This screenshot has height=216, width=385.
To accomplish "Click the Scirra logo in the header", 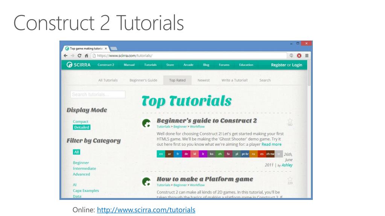I will 79,65.
